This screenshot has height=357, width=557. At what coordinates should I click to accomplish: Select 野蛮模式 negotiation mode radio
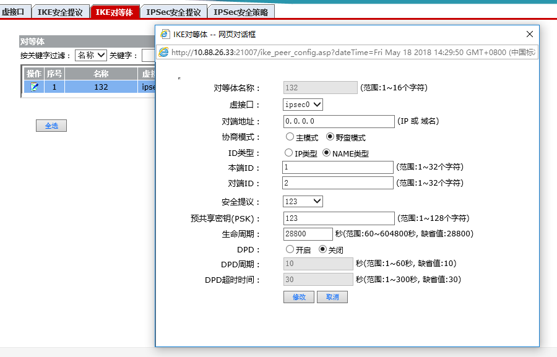pos(330,137)
